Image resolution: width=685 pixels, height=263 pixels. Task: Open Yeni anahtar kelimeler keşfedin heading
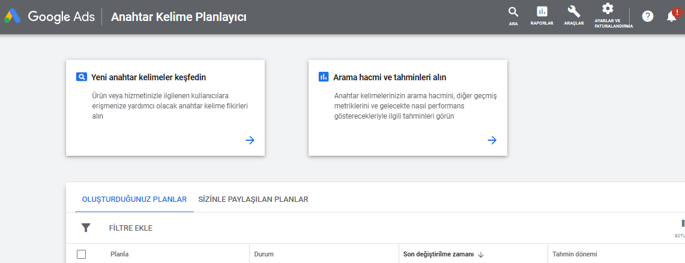point(148,77)
